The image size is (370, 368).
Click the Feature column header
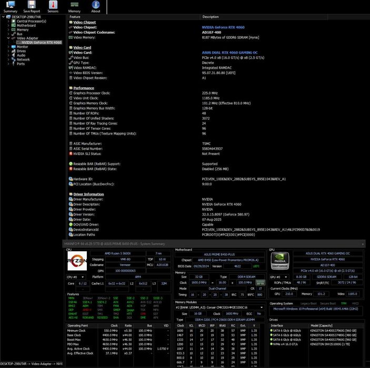pyautogui.click(x=133, y=17)
